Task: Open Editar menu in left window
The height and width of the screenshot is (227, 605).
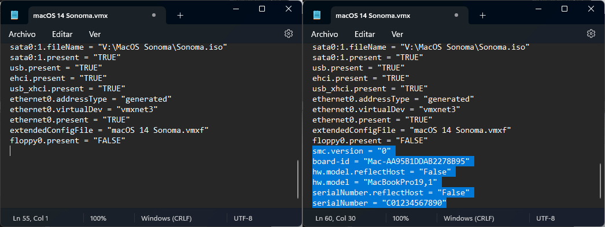Action: coord(62,34)
